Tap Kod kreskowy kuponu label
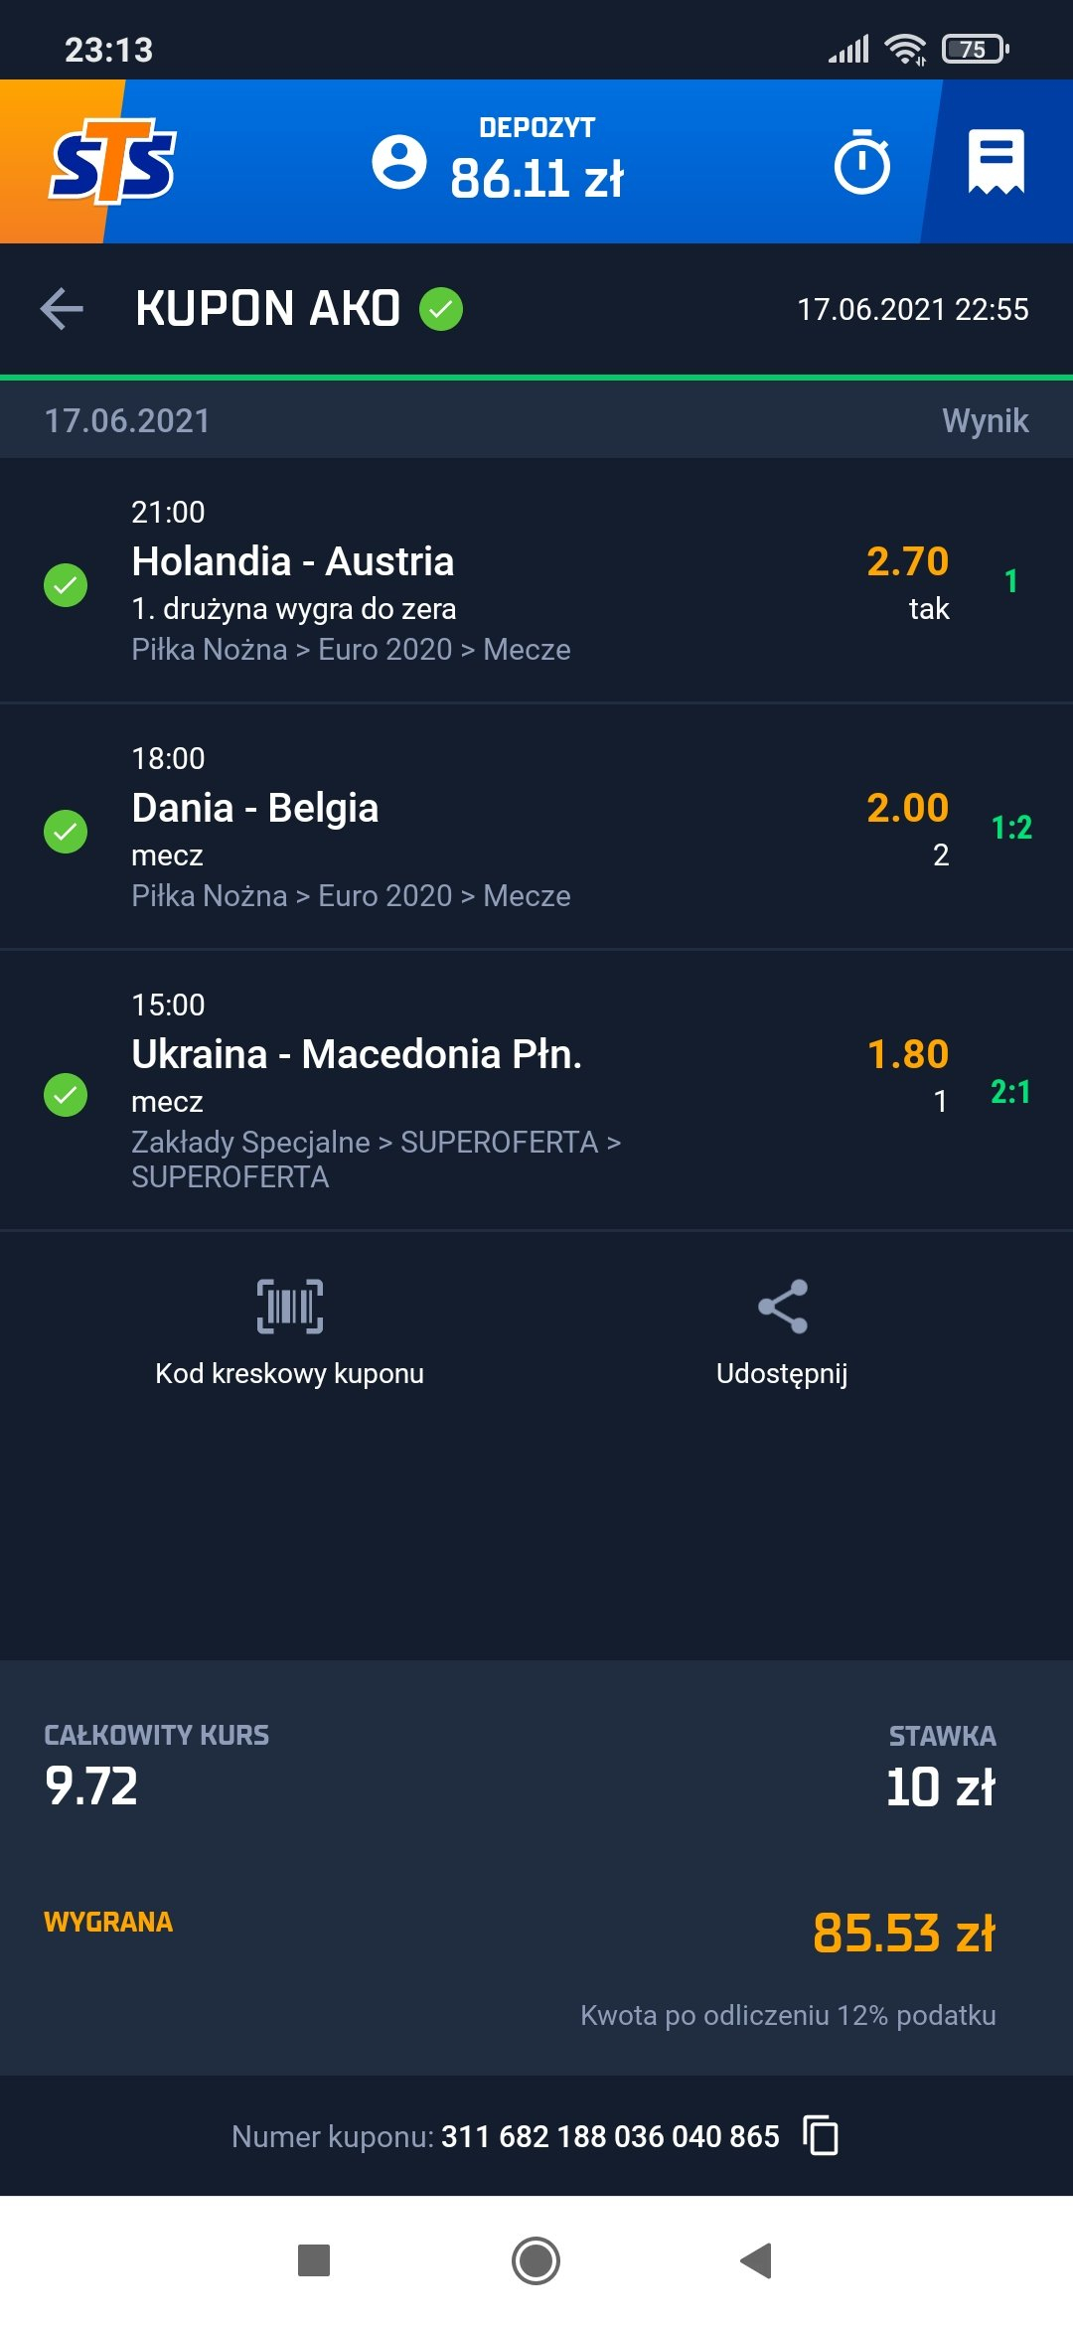 [x=290, y=1373]
